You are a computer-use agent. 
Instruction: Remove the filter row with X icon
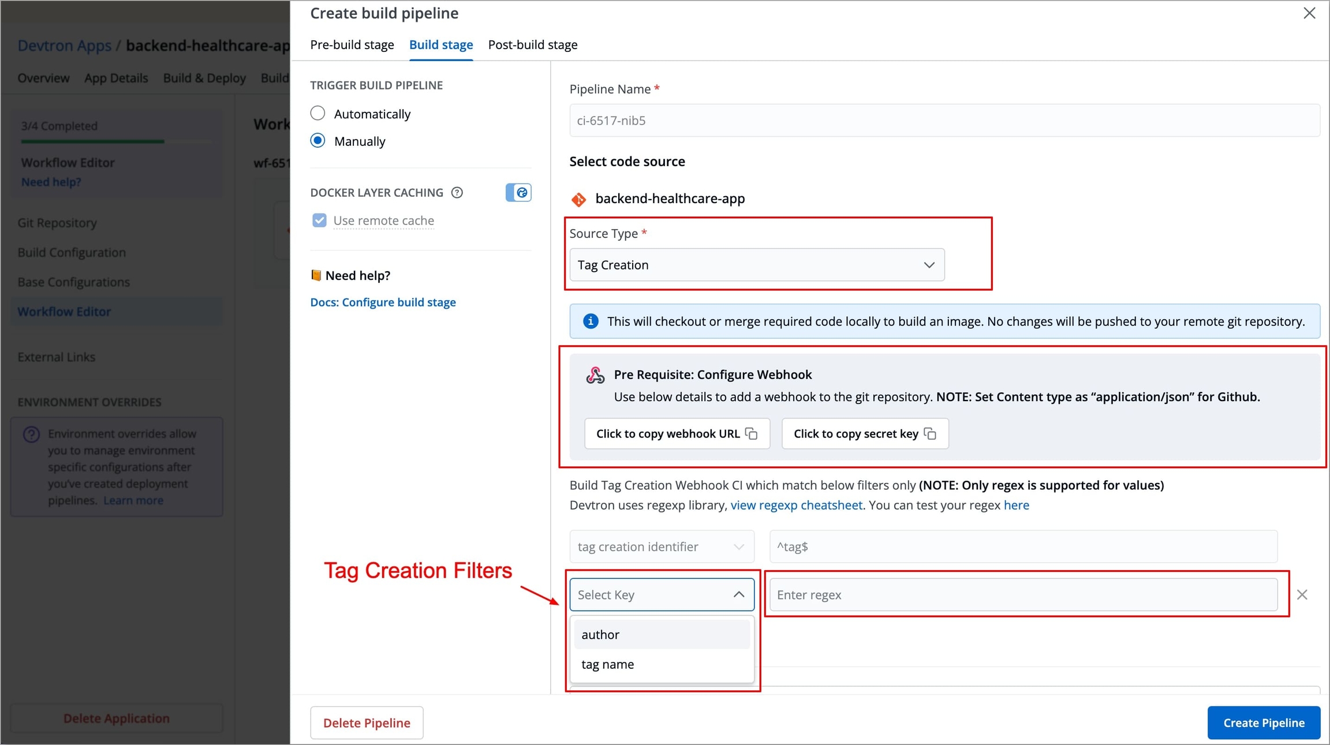pyautogui.click(x=1302, y=595)
